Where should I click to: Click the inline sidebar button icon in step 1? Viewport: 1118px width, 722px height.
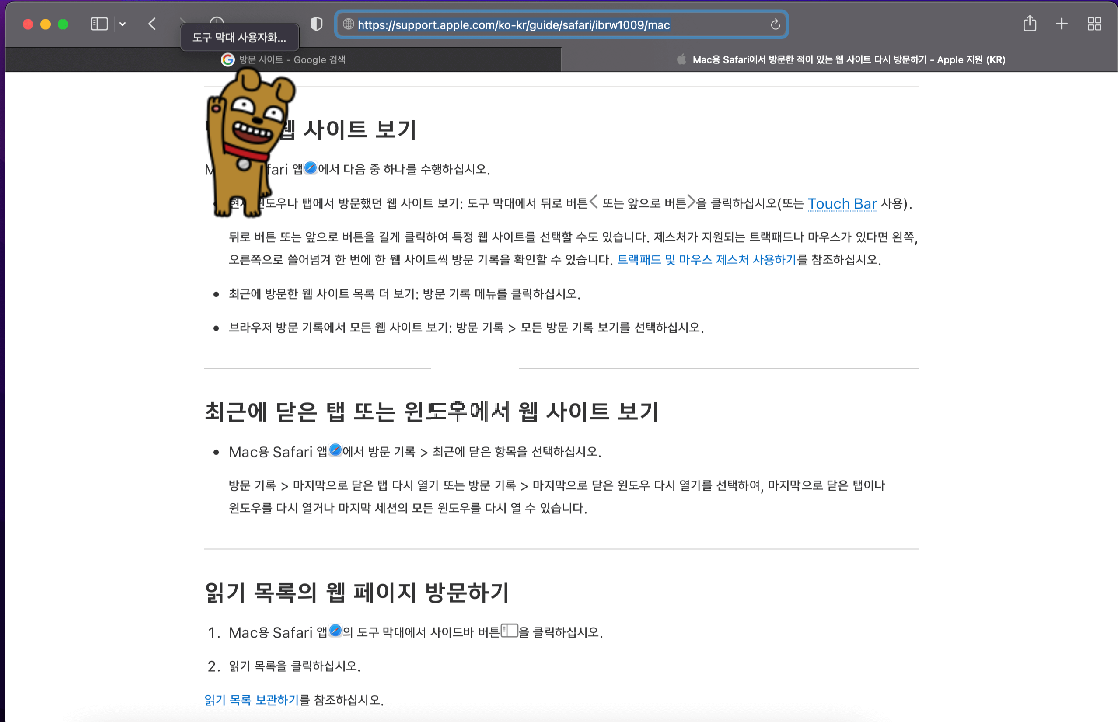pos(509,631)
